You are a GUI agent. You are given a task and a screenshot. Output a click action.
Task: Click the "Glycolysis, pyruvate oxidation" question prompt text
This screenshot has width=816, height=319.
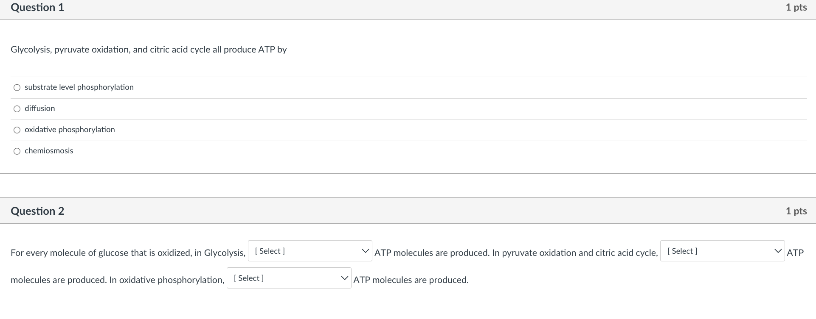tap(149, 50)
